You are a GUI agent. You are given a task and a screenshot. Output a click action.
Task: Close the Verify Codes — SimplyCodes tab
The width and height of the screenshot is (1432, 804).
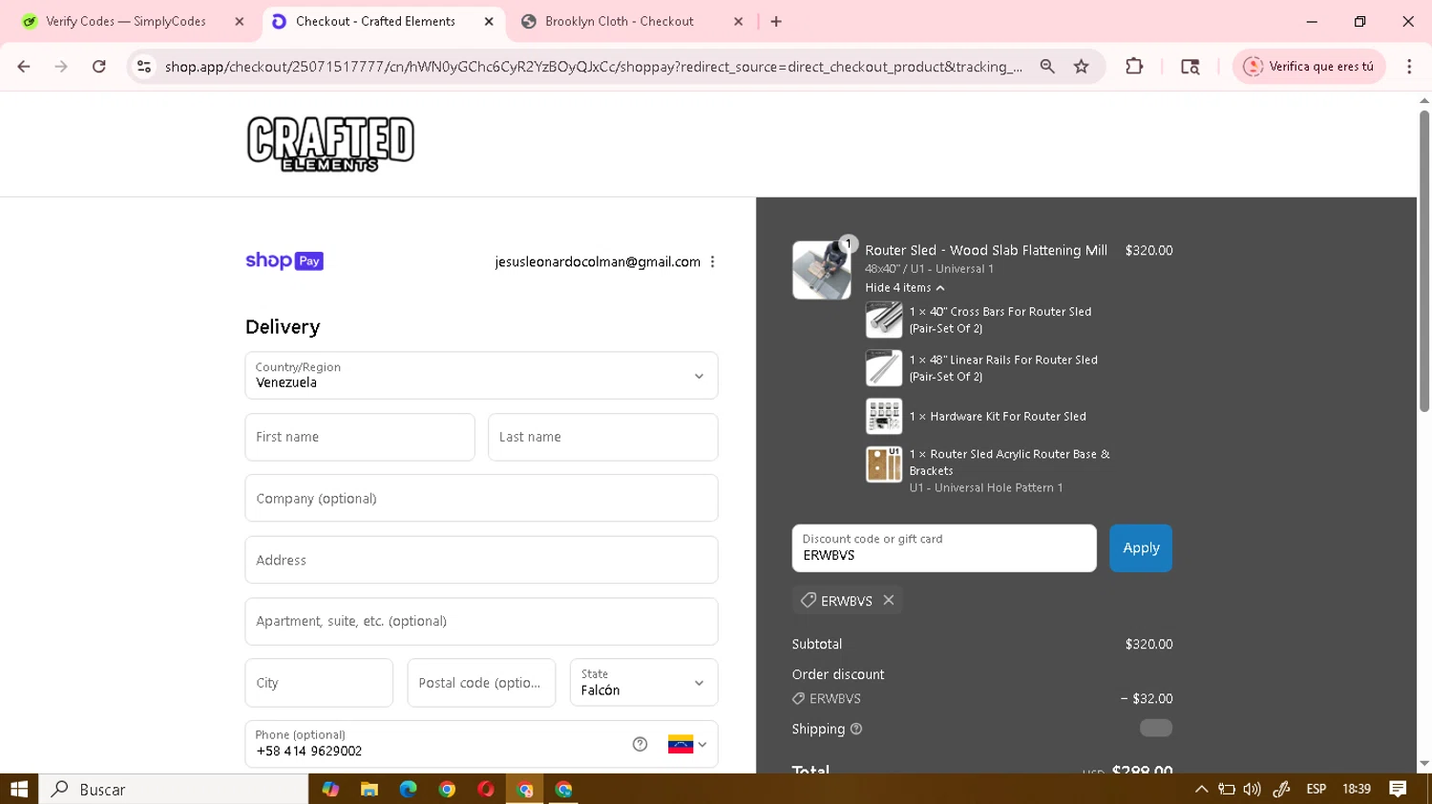(x=240, y=21)
